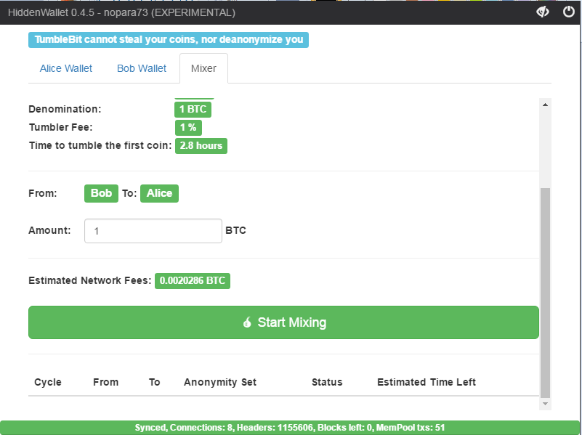Focus the Amount BTC input field
Screen dimensions: 582x435
point(153,231)
